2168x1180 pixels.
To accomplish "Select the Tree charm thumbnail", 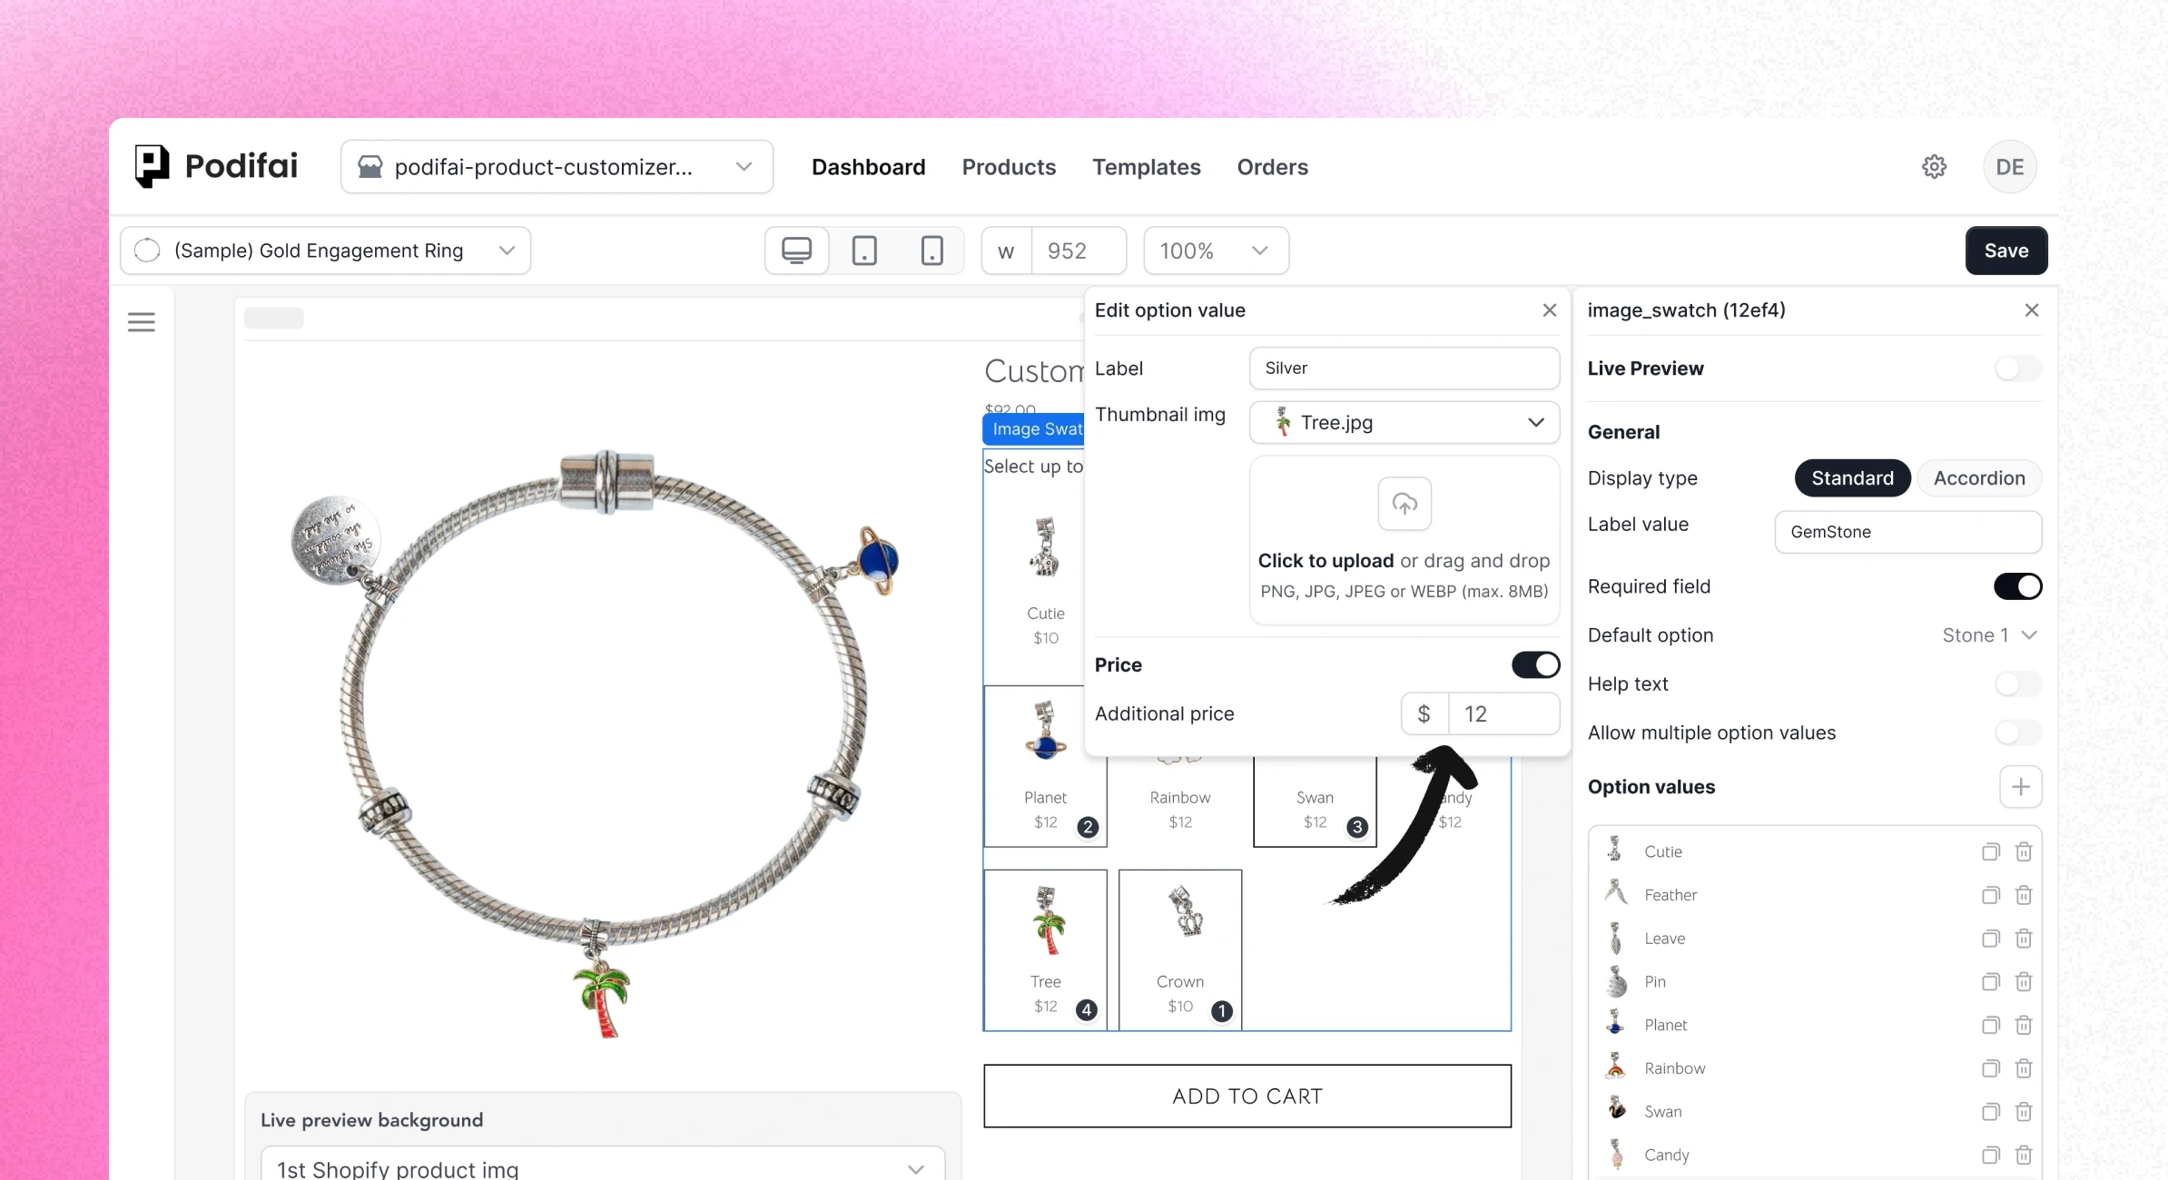I will pyautogui.click(x=1045, y=926).
